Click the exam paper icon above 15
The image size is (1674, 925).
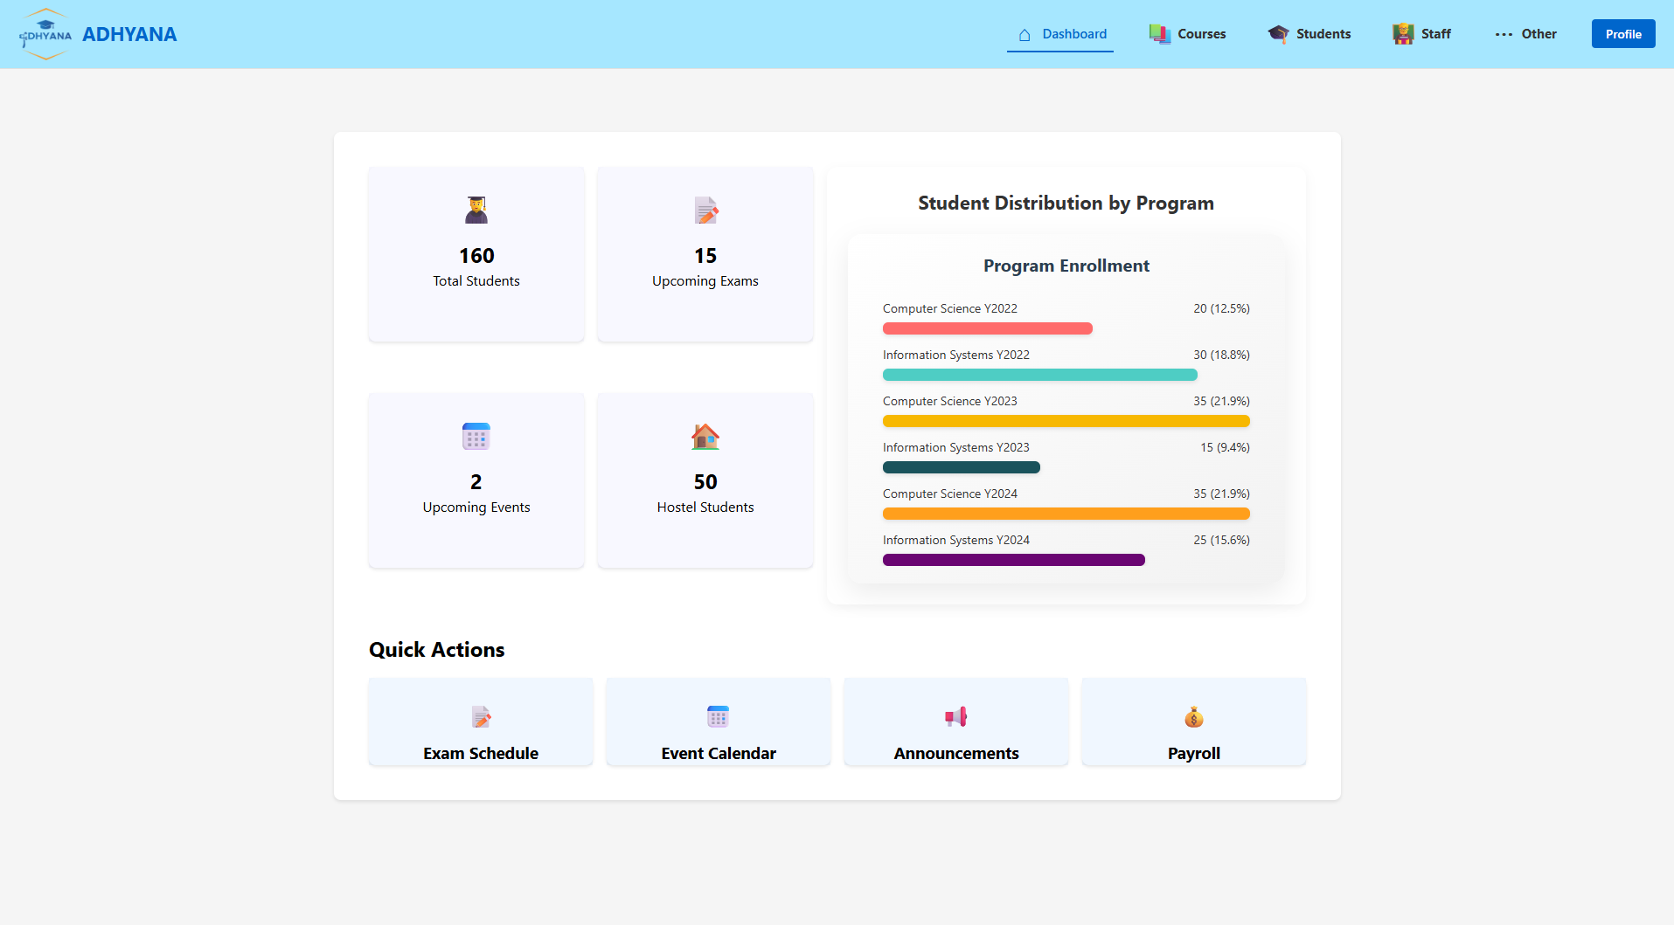[706, 211]
